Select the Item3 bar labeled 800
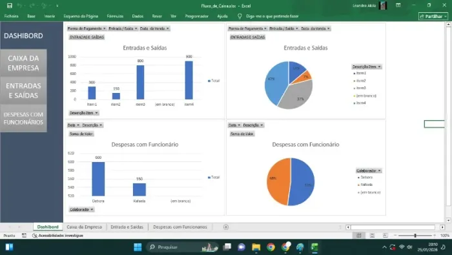Screen dimensions: 452x255 pos(140,83)
